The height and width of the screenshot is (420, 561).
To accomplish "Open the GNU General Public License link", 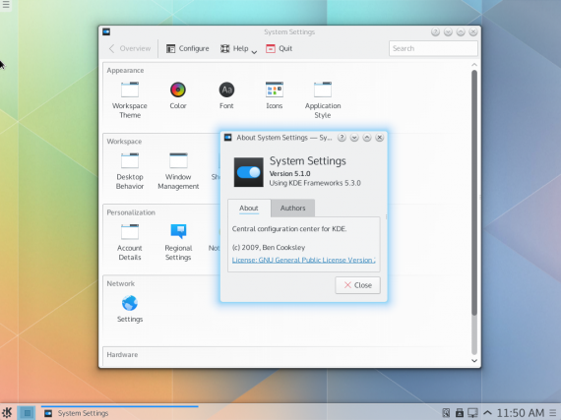I will [303, 260].
